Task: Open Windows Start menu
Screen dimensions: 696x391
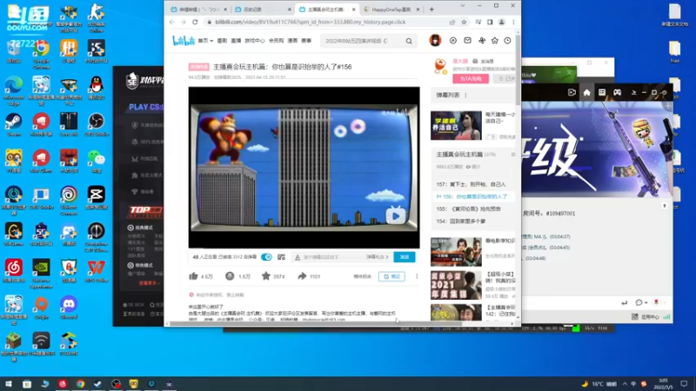Action: (9, 384)
